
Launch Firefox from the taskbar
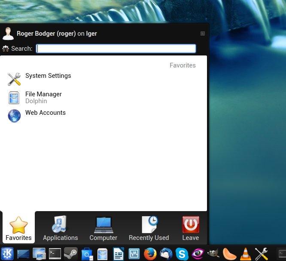coord(150,254)
